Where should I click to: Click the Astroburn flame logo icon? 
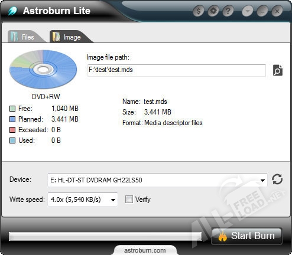12,11
